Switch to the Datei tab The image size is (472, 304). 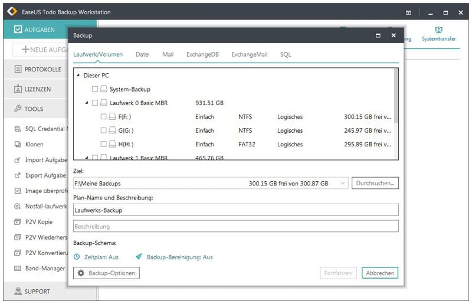point(142,54)
